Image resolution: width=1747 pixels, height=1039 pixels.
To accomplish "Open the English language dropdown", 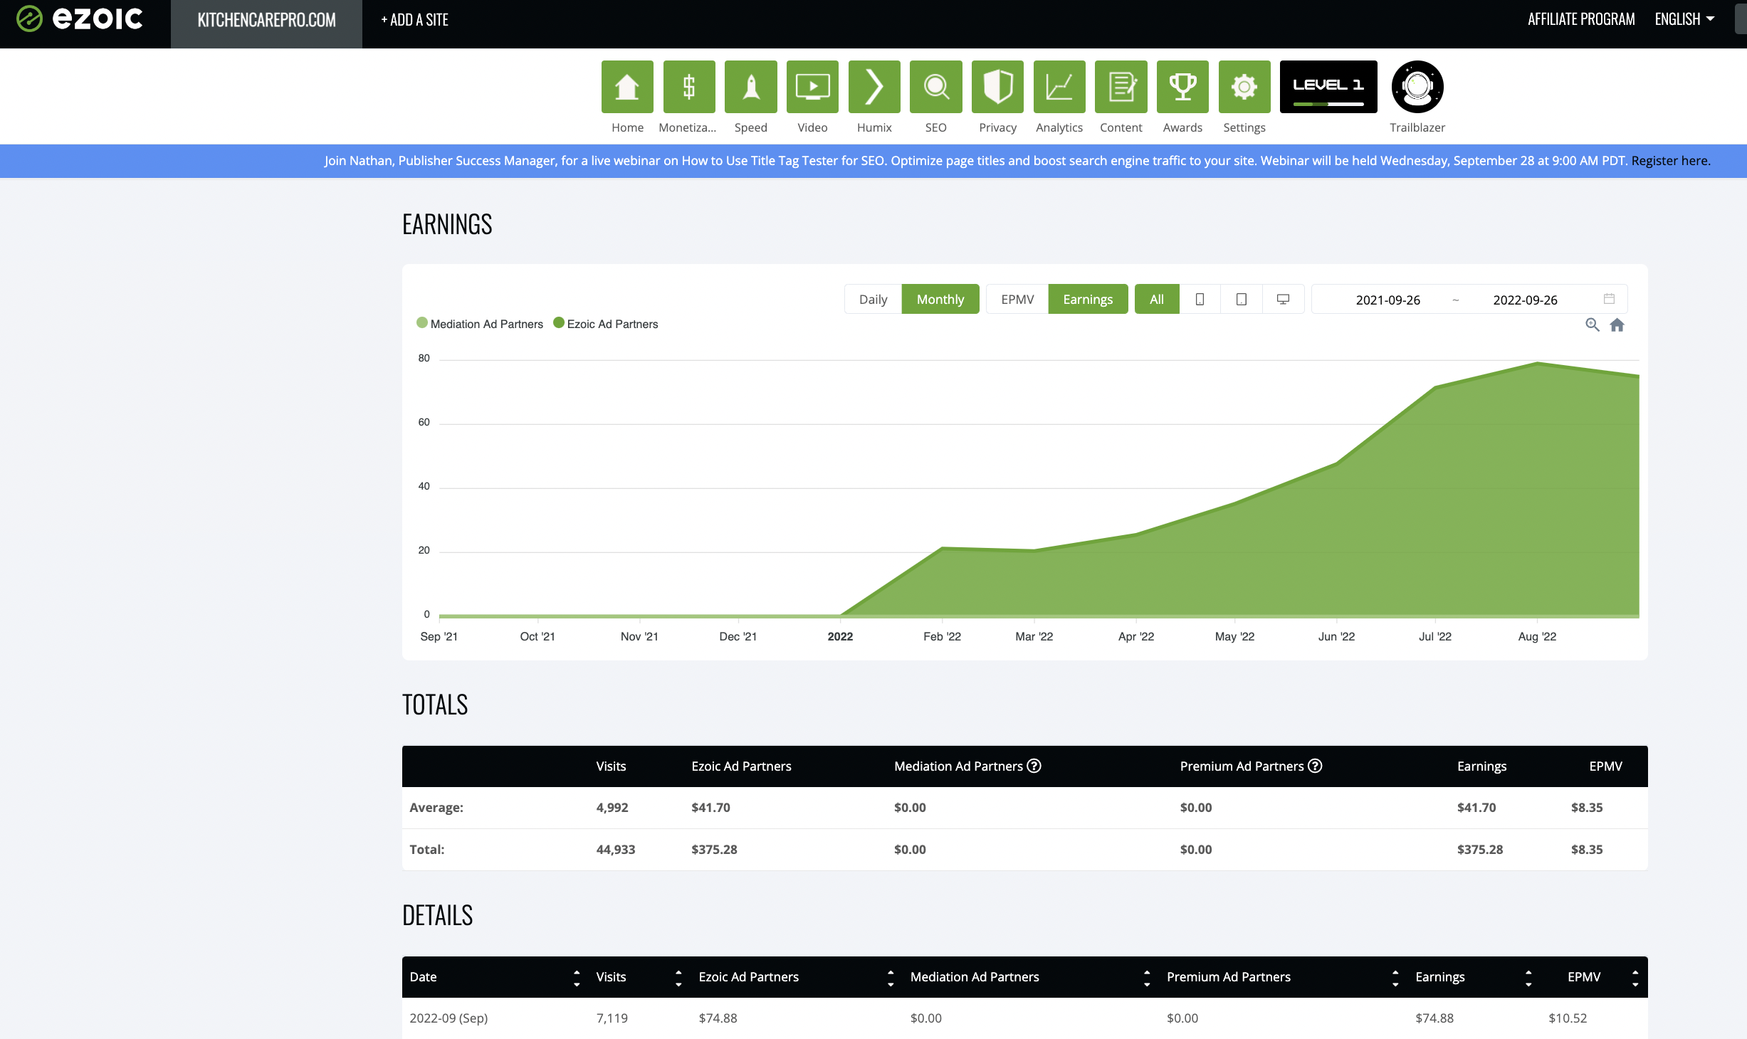I will (1684, 19).
